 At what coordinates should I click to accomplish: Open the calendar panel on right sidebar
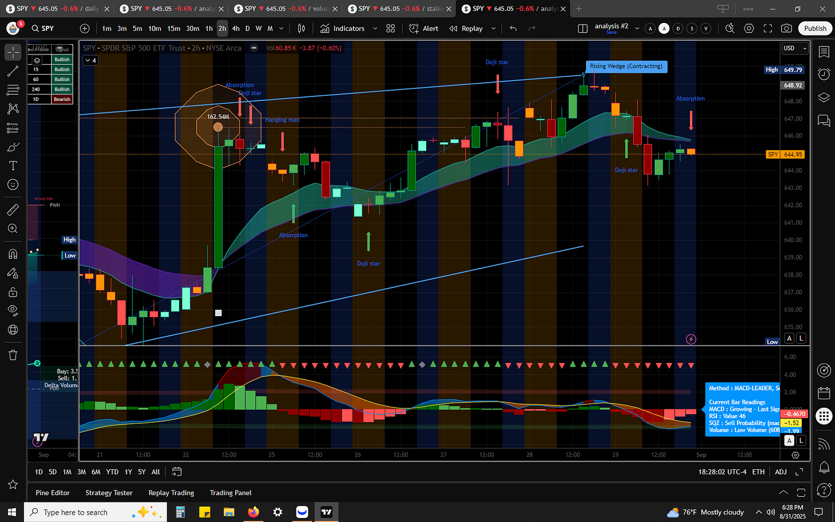point(824,393)
